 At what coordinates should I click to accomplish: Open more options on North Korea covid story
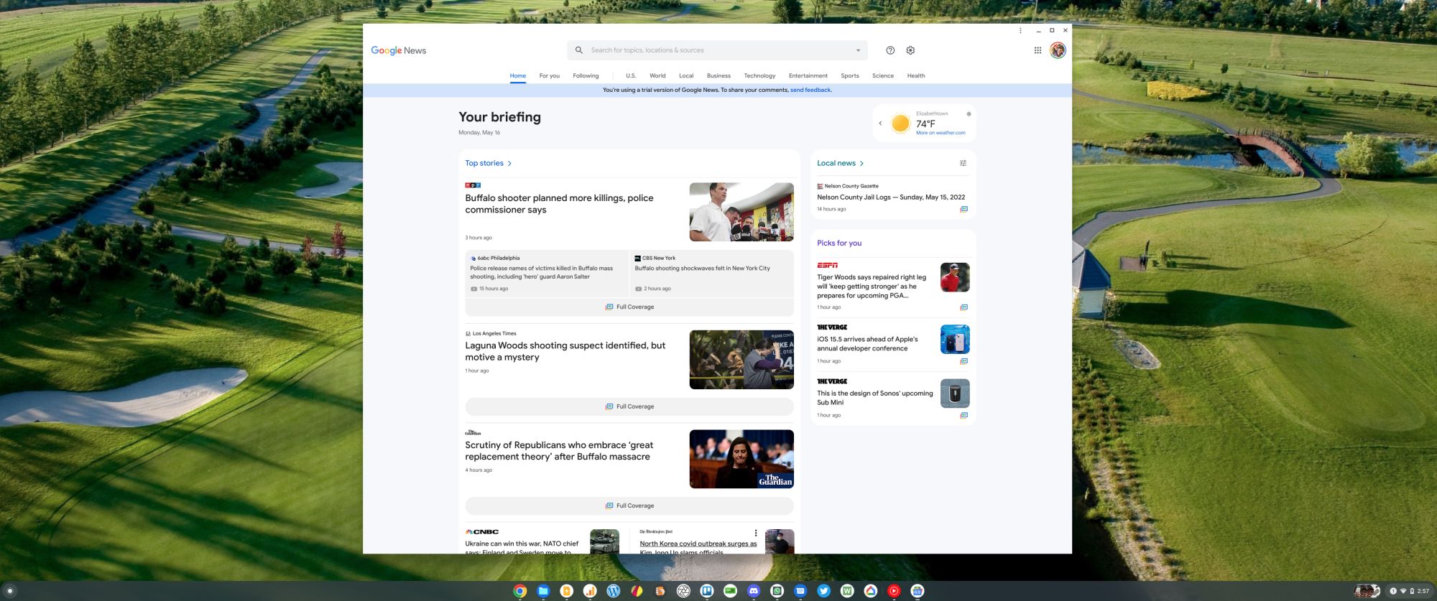point(755,533)
